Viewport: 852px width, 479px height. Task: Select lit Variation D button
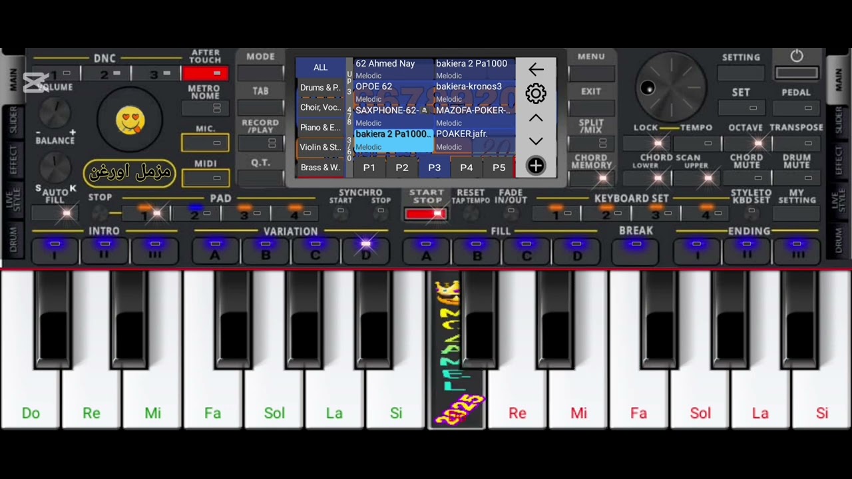365,250
